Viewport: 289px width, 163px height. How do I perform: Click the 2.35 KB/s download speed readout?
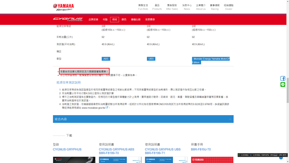tap(244, 155)
